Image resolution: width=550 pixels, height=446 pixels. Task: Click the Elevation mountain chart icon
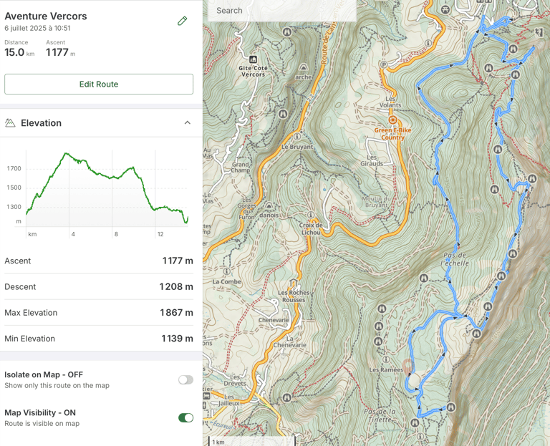click(10, 123)
